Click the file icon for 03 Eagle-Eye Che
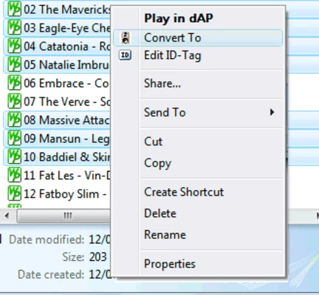319x295 pixels. [x=14, y=28]
